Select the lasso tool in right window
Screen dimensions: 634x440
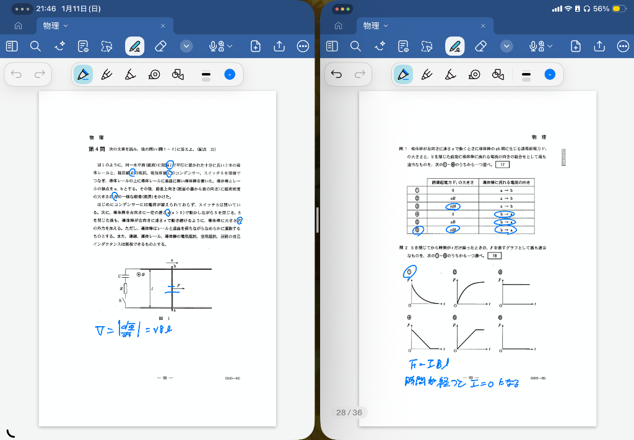(x=426, y=46)
